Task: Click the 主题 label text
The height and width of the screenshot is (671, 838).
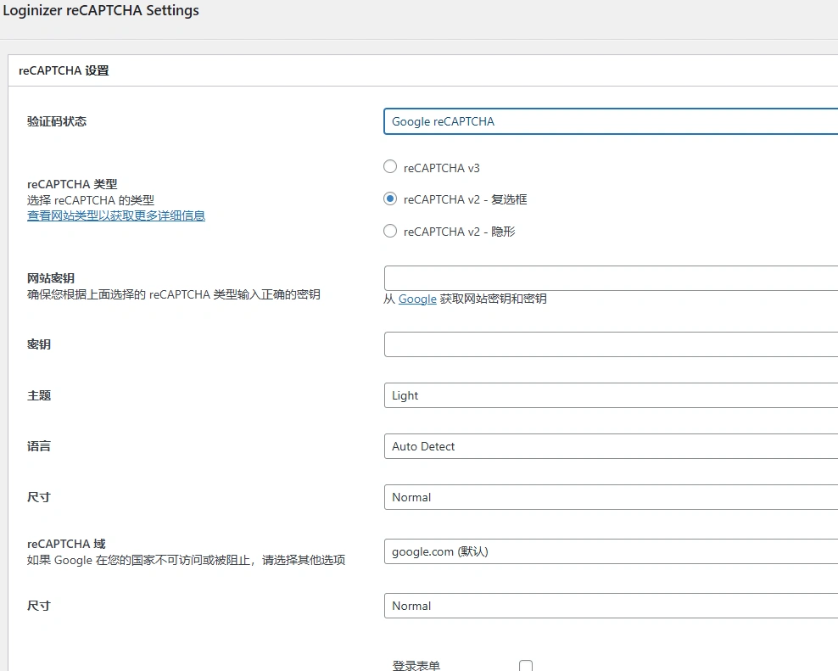Action: (37, 395)
